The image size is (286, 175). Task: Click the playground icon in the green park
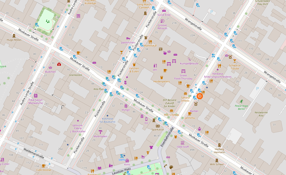tap(48, 21)
